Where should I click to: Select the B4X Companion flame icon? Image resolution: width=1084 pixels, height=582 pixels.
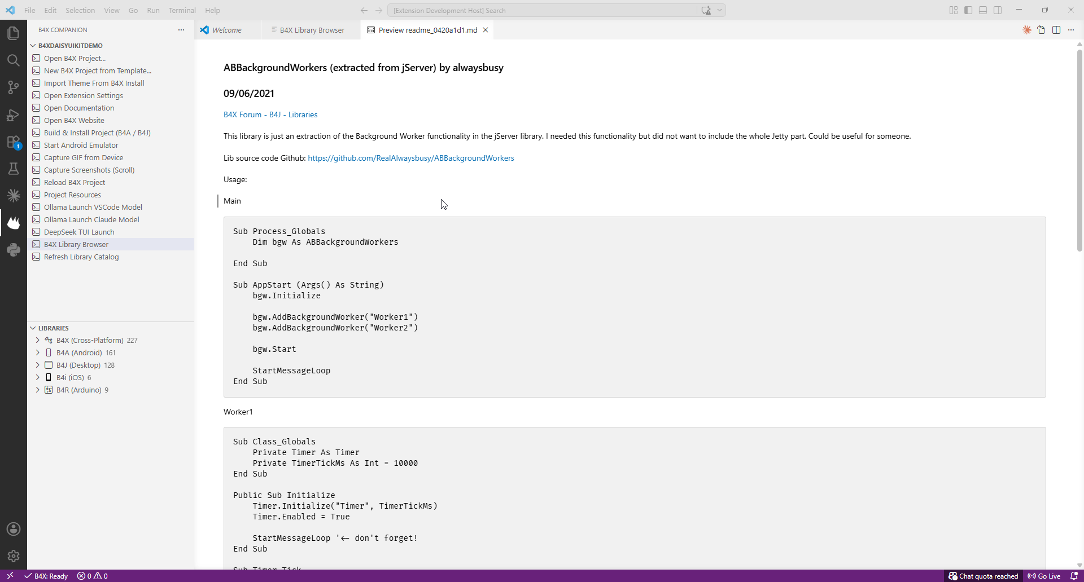pyautogui.click(x=14, y=223)
